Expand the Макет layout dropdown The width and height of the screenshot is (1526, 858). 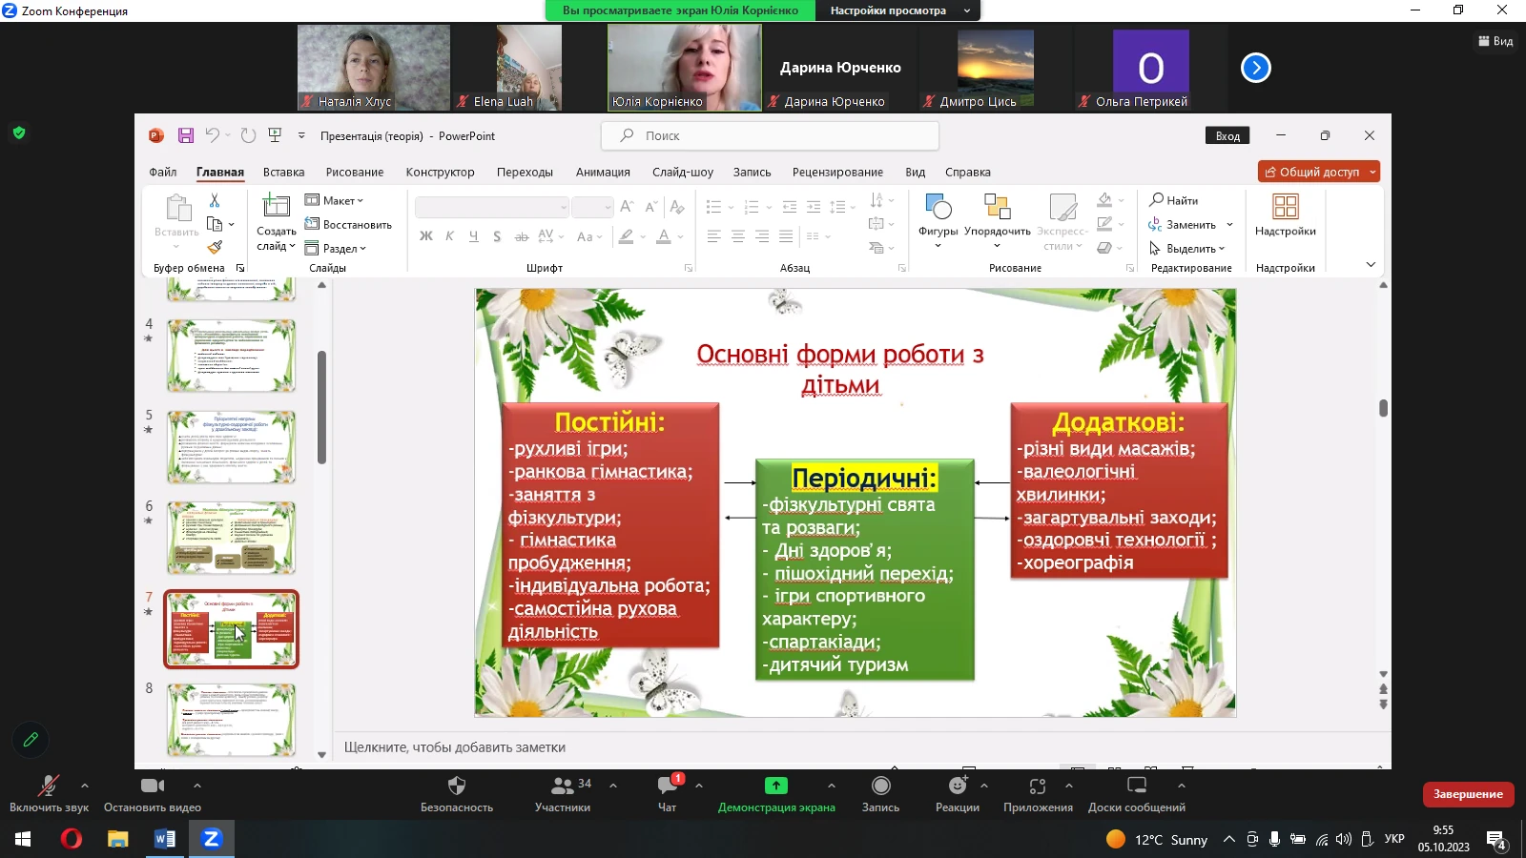click(x=335, y=200)
